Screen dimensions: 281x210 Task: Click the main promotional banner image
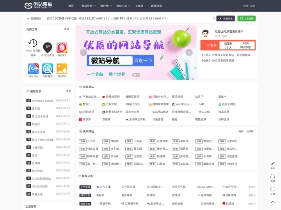click(x=136, y=52)
